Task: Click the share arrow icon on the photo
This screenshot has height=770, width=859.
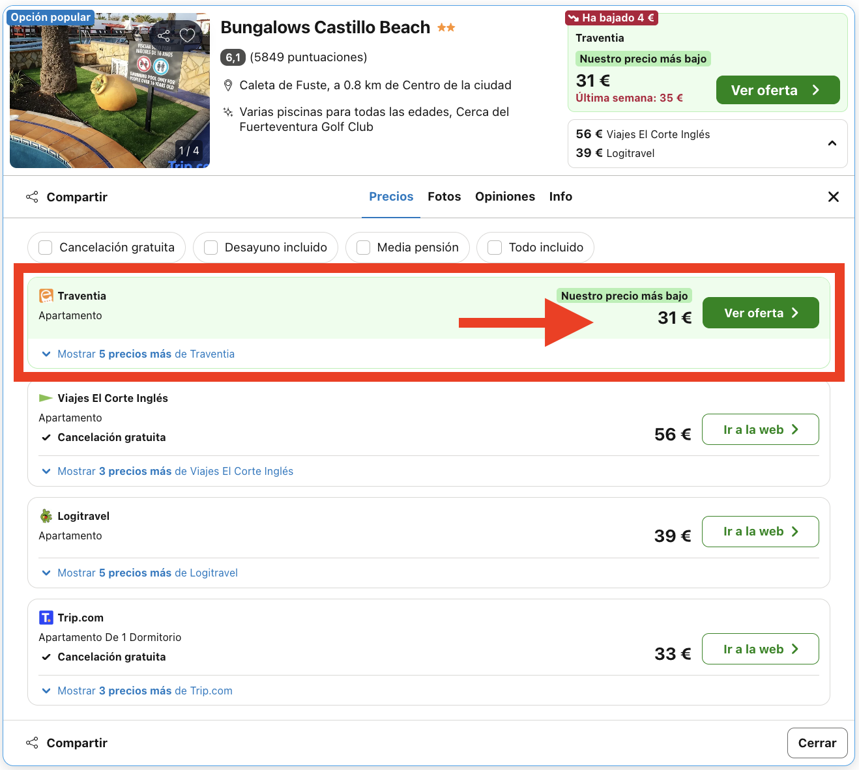Action: (163, 35)
